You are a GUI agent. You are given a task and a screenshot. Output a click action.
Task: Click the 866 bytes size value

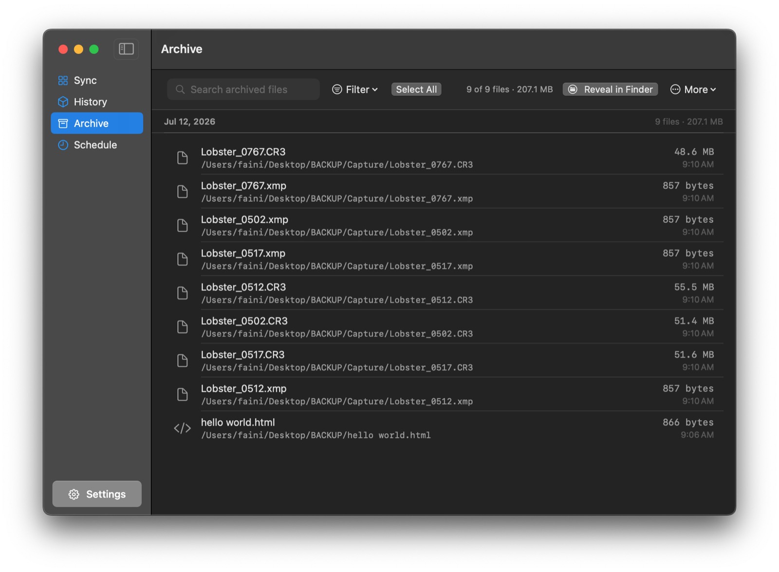(688, 422)
